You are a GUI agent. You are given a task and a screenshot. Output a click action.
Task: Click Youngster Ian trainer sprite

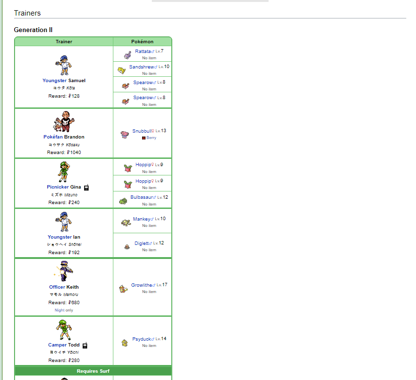64,222
